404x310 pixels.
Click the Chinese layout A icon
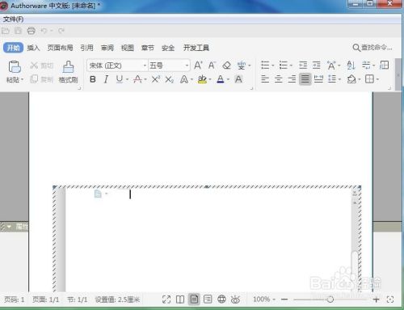331,66
